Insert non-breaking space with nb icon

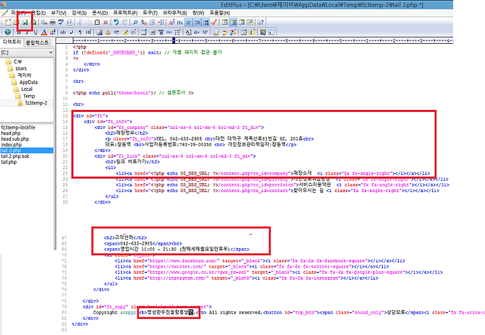(63, 32)
